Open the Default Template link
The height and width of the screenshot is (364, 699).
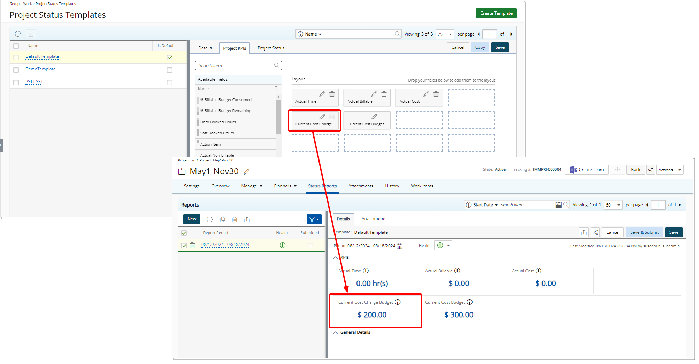42,56
